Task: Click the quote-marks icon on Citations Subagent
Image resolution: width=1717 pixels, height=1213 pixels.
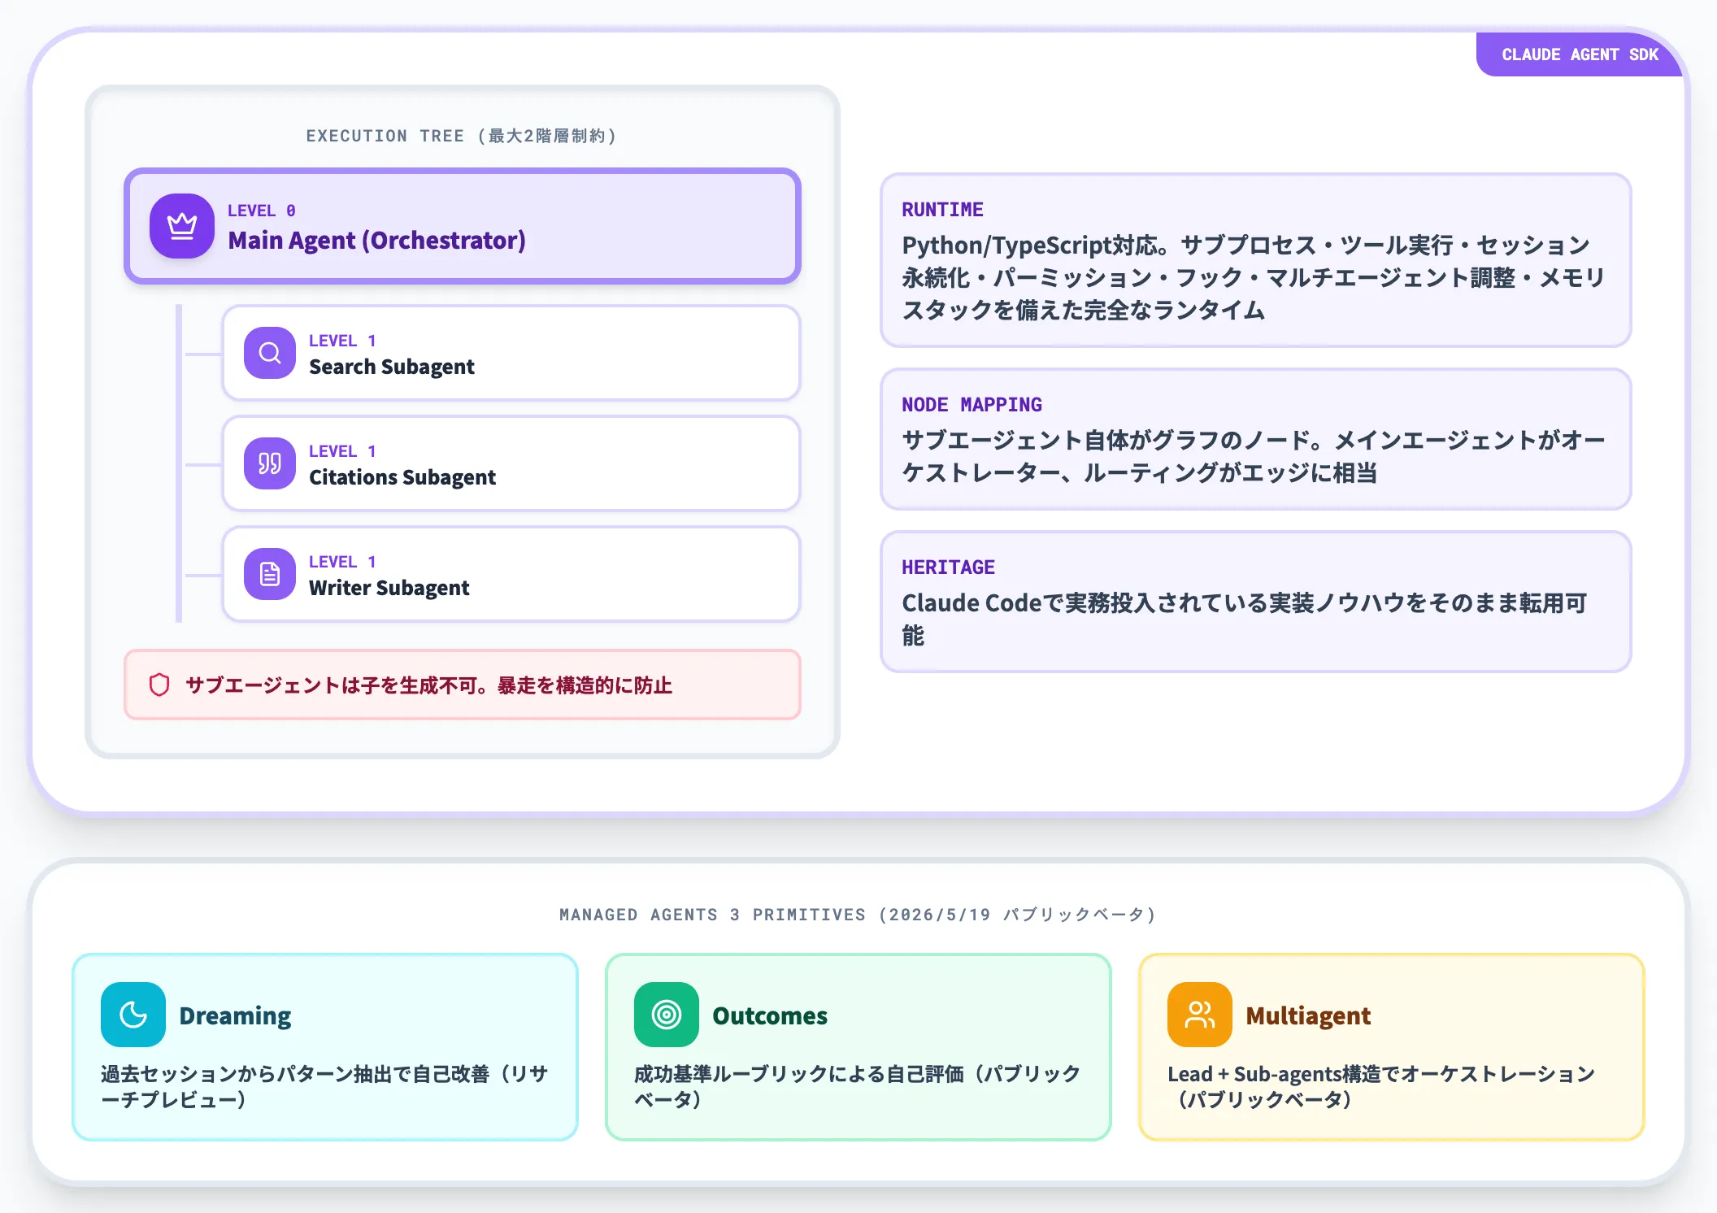Action: pos(270,463)
